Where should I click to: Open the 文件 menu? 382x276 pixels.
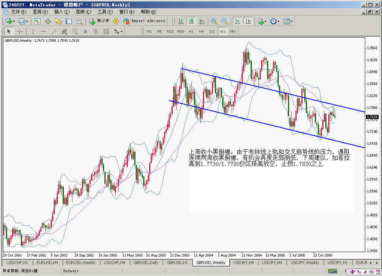[19, 12]
